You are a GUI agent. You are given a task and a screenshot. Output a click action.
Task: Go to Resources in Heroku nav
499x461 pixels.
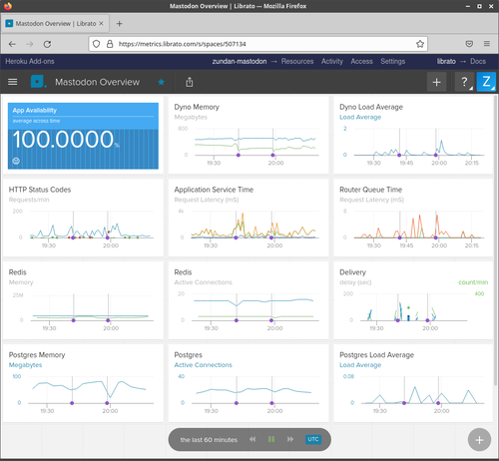click(x=297, y=61)
